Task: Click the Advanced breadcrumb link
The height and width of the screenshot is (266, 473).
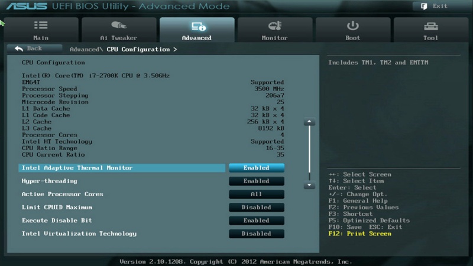Action: (86, 50)
